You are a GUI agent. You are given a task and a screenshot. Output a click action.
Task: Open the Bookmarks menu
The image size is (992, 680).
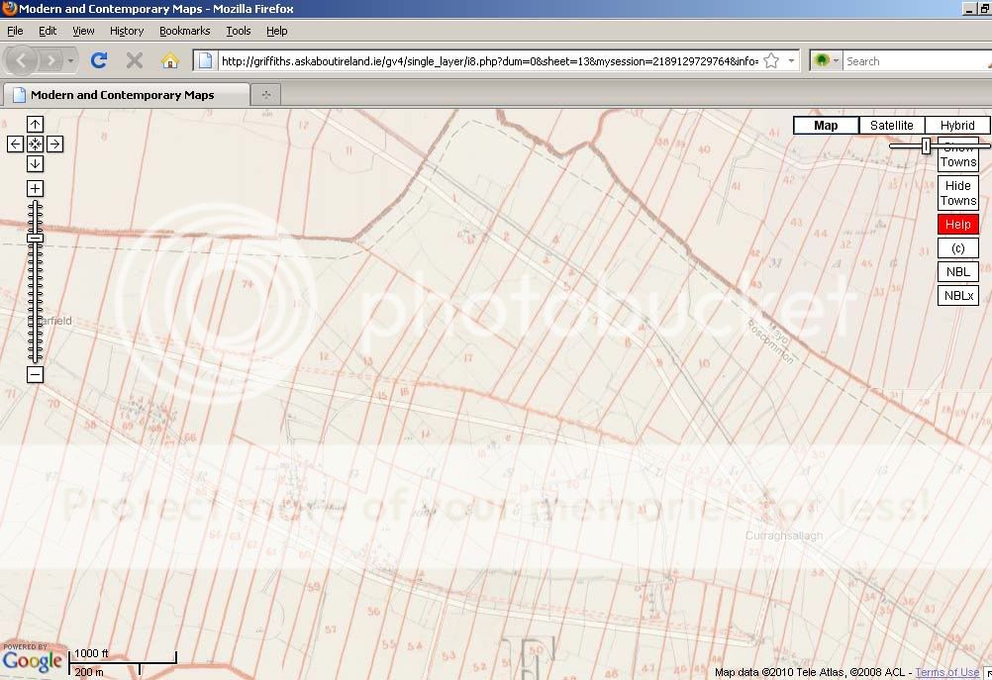184,31
